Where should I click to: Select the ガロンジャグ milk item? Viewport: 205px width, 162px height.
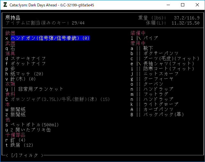[x=60, y=99]
